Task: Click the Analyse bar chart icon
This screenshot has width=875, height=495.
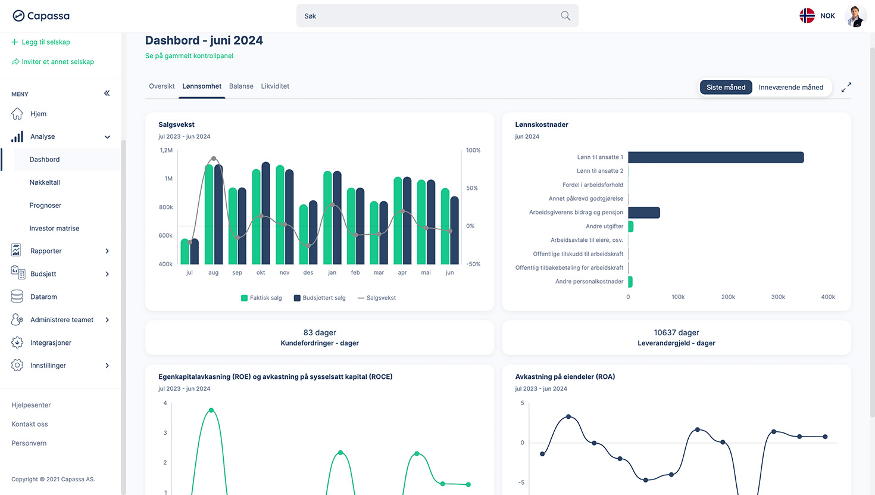Action: pyautogui.click(x=17, y=137)
